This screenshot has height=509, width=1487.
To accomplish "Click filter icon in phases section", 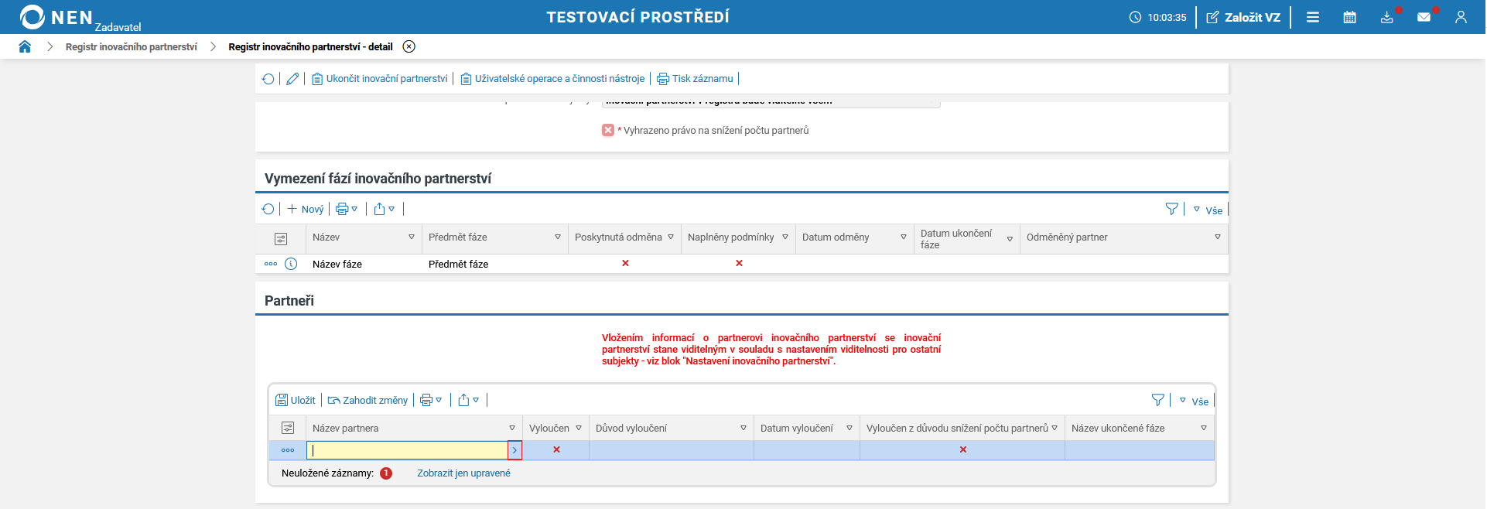I will [x=1172, y=209].
